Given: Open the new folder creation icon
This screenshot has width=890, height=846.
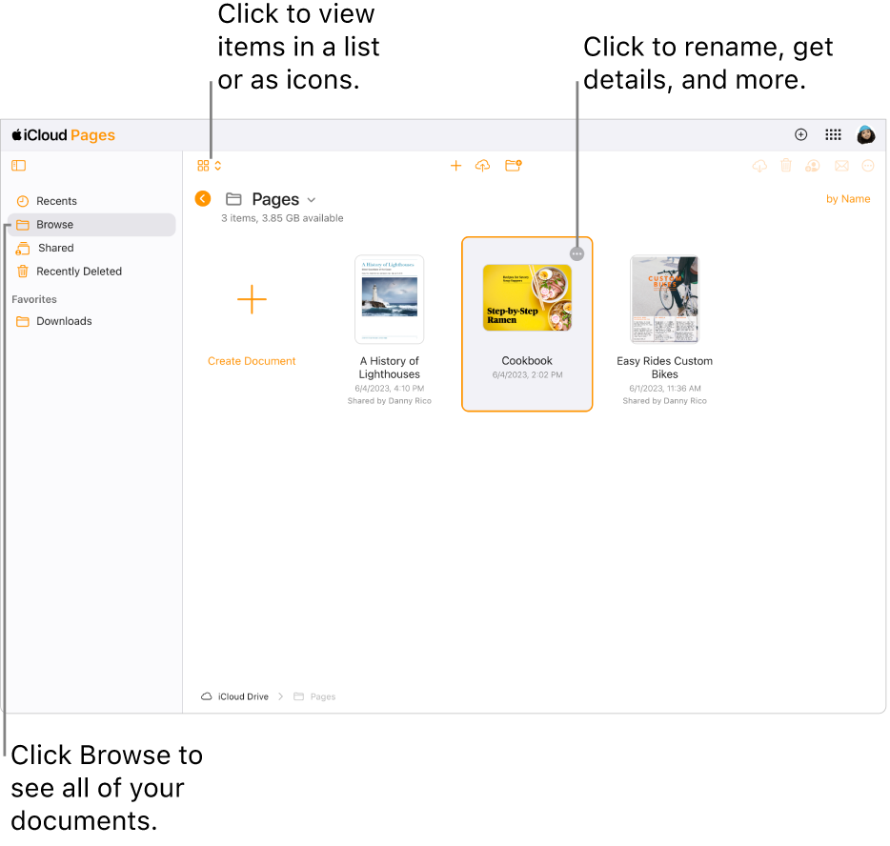Looking at the screenshot, I should pyautogui.click(x=513, y=165).
